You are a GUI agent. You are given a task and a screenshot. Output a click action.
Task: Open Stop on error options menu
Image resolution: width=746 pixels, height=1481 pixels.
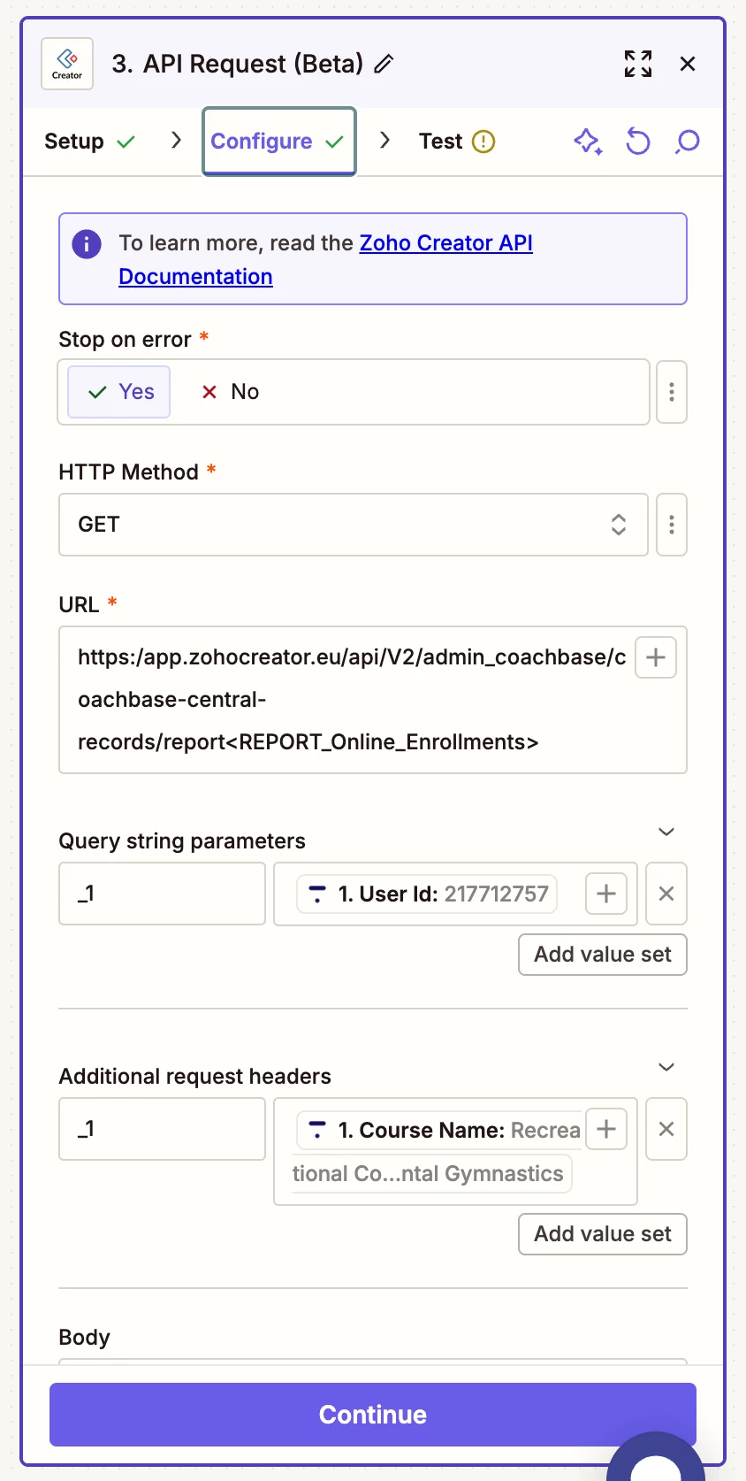click(672, 392)
